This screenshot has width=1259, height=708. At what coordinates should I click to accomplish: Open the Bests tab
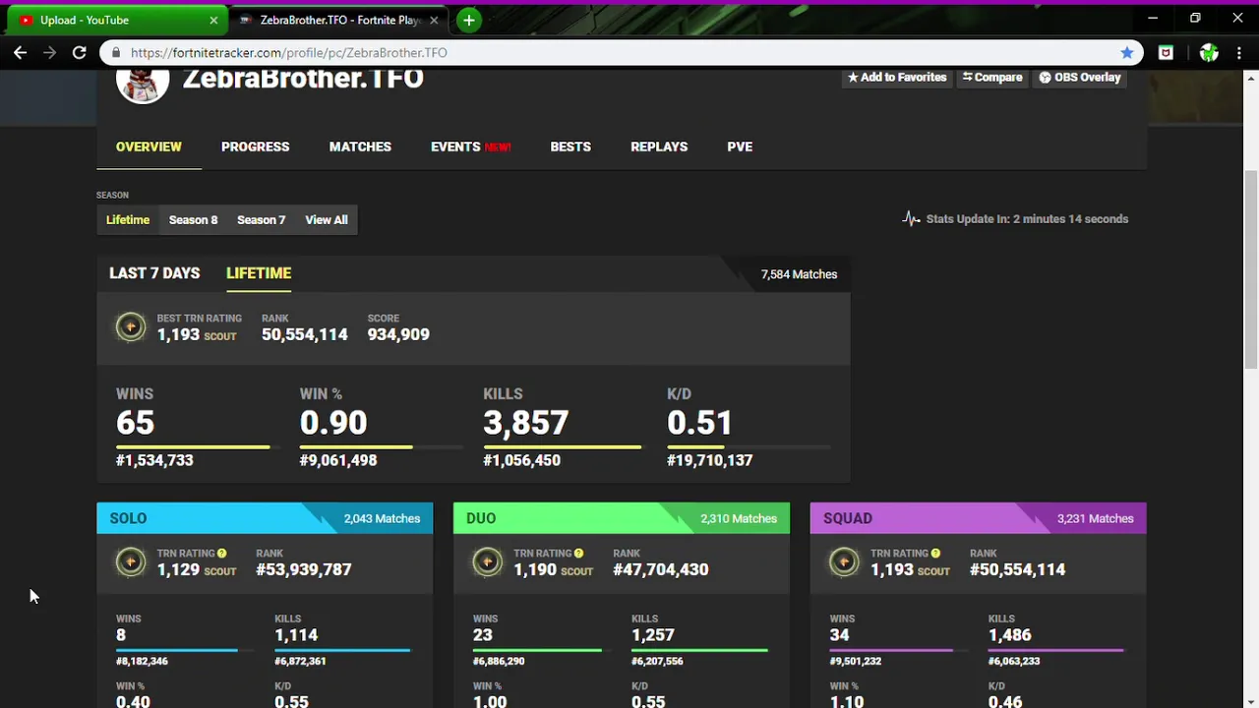[x=570, y=147]
